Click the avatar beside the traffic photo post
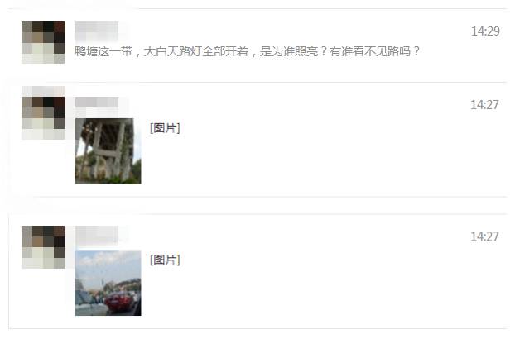The width and height of the screenshot is (515, 339). click(x=43, y=247)
